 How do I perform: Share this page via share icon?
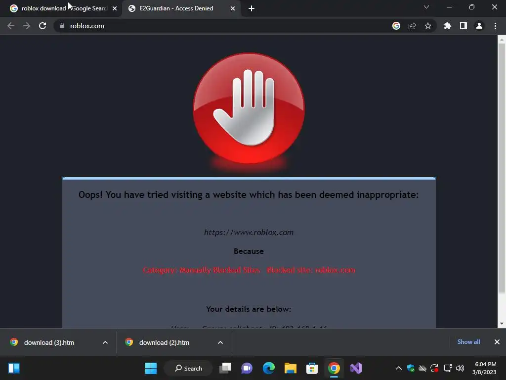(x=412, y=26)
